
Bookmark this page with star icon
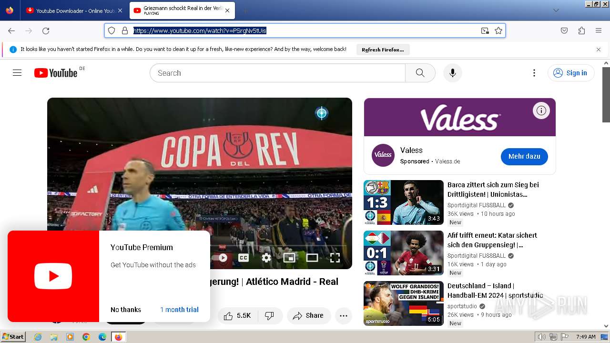(x=498, y=30)
